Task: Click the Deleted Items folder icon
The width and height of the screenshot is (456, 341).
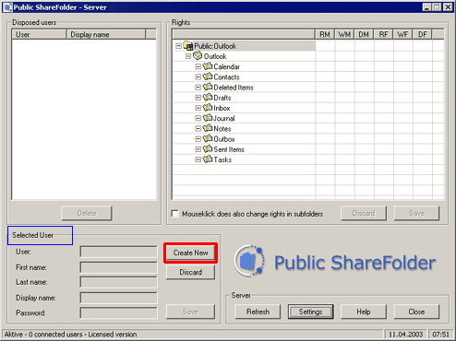Action: [208, 87]
